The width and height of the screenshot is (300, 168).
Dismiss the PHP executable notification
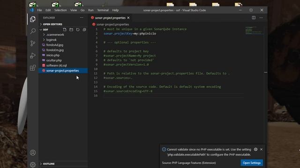(262, 149)
